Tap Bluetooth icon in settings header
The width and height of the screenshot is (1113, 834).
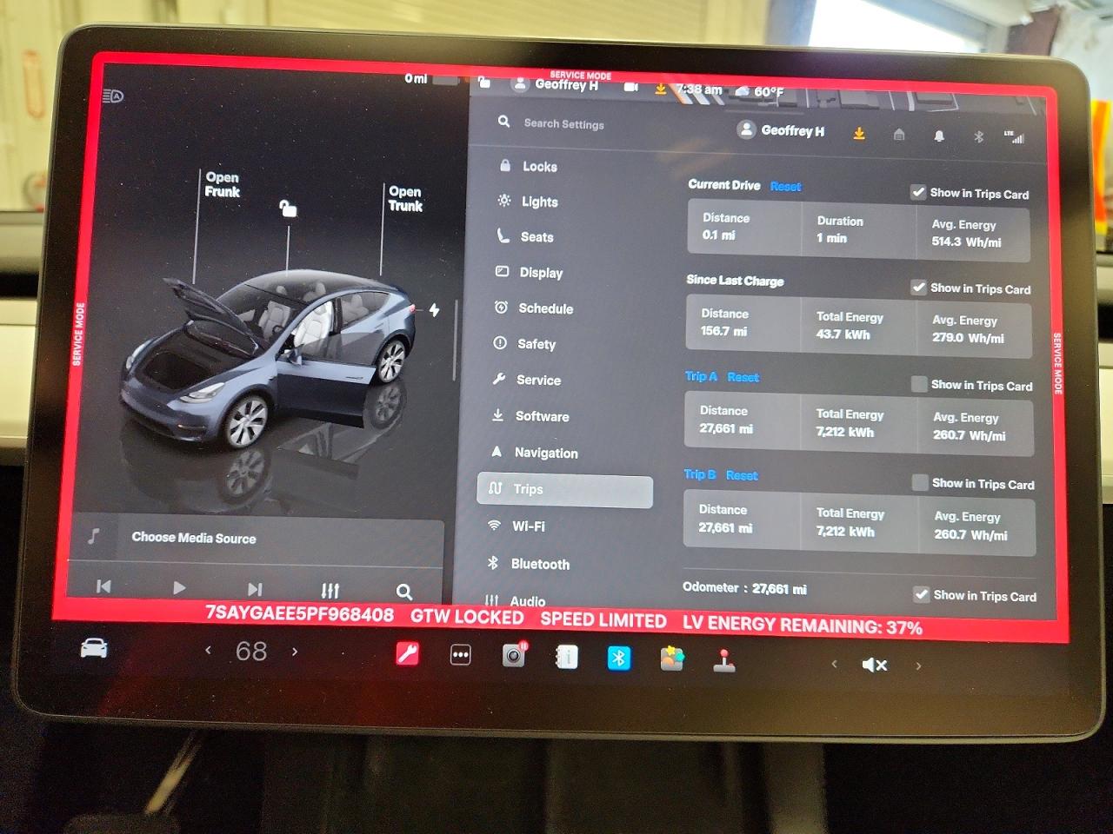[x=978, y=137]
